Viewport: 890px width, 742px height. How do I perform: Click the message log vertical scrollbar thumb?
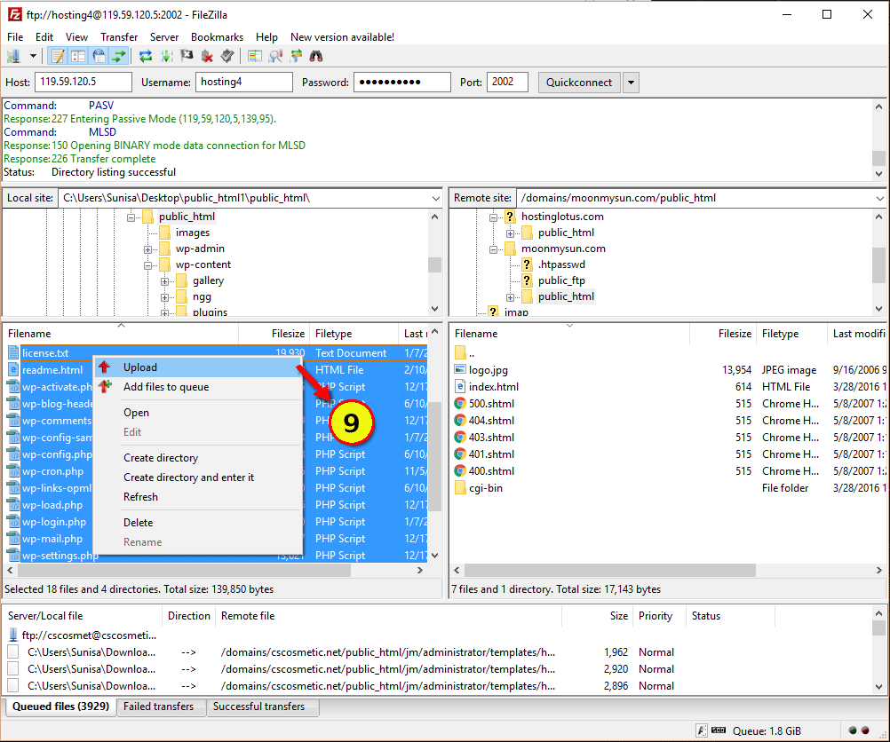(x=878, y=158)
